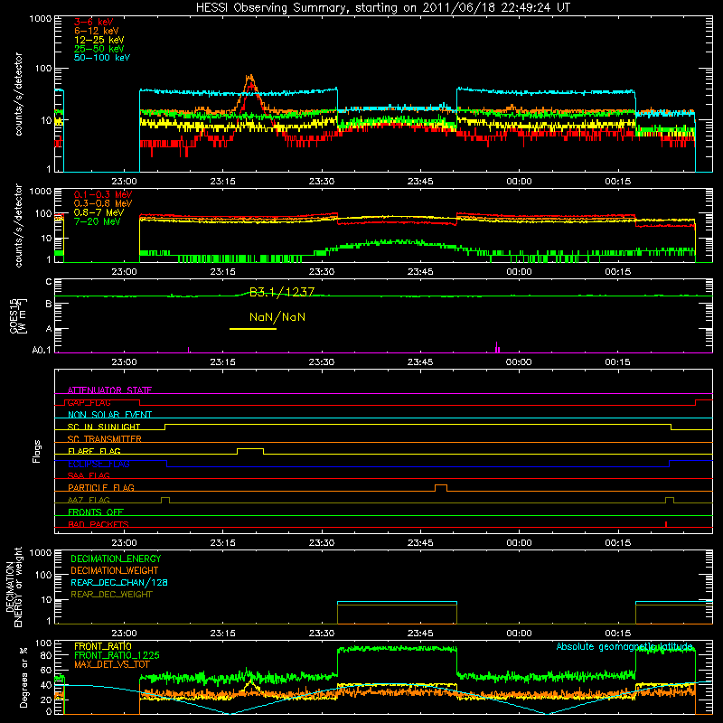The image size is (723, 723).
Task: Click the raised pulse on the FLARE_FLAG line
Action: (250, 451)
